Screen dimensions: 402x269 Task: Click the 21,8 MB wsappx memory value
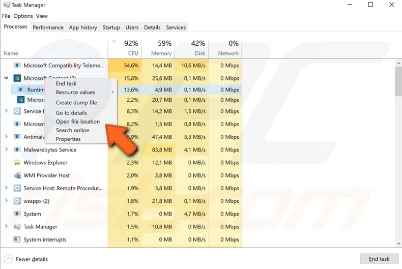tap(162, 201)
